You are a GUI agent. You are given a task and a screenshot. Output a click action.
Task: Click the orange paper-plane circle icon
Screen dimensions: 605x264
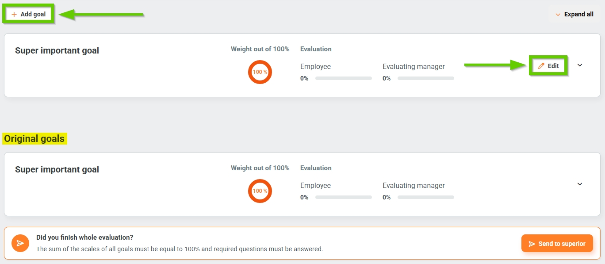pyautogui.click(x=20, y=243)
